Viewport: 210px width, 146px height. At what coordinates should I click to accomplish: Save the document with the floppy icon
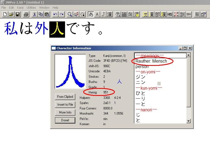(x=18, y=14)
